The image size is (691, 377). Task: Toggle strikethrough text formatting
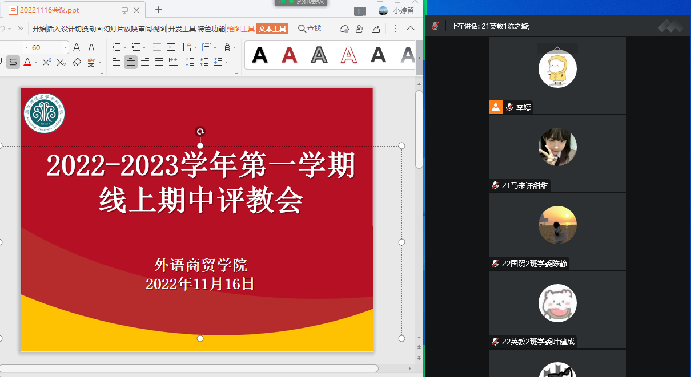13,62
